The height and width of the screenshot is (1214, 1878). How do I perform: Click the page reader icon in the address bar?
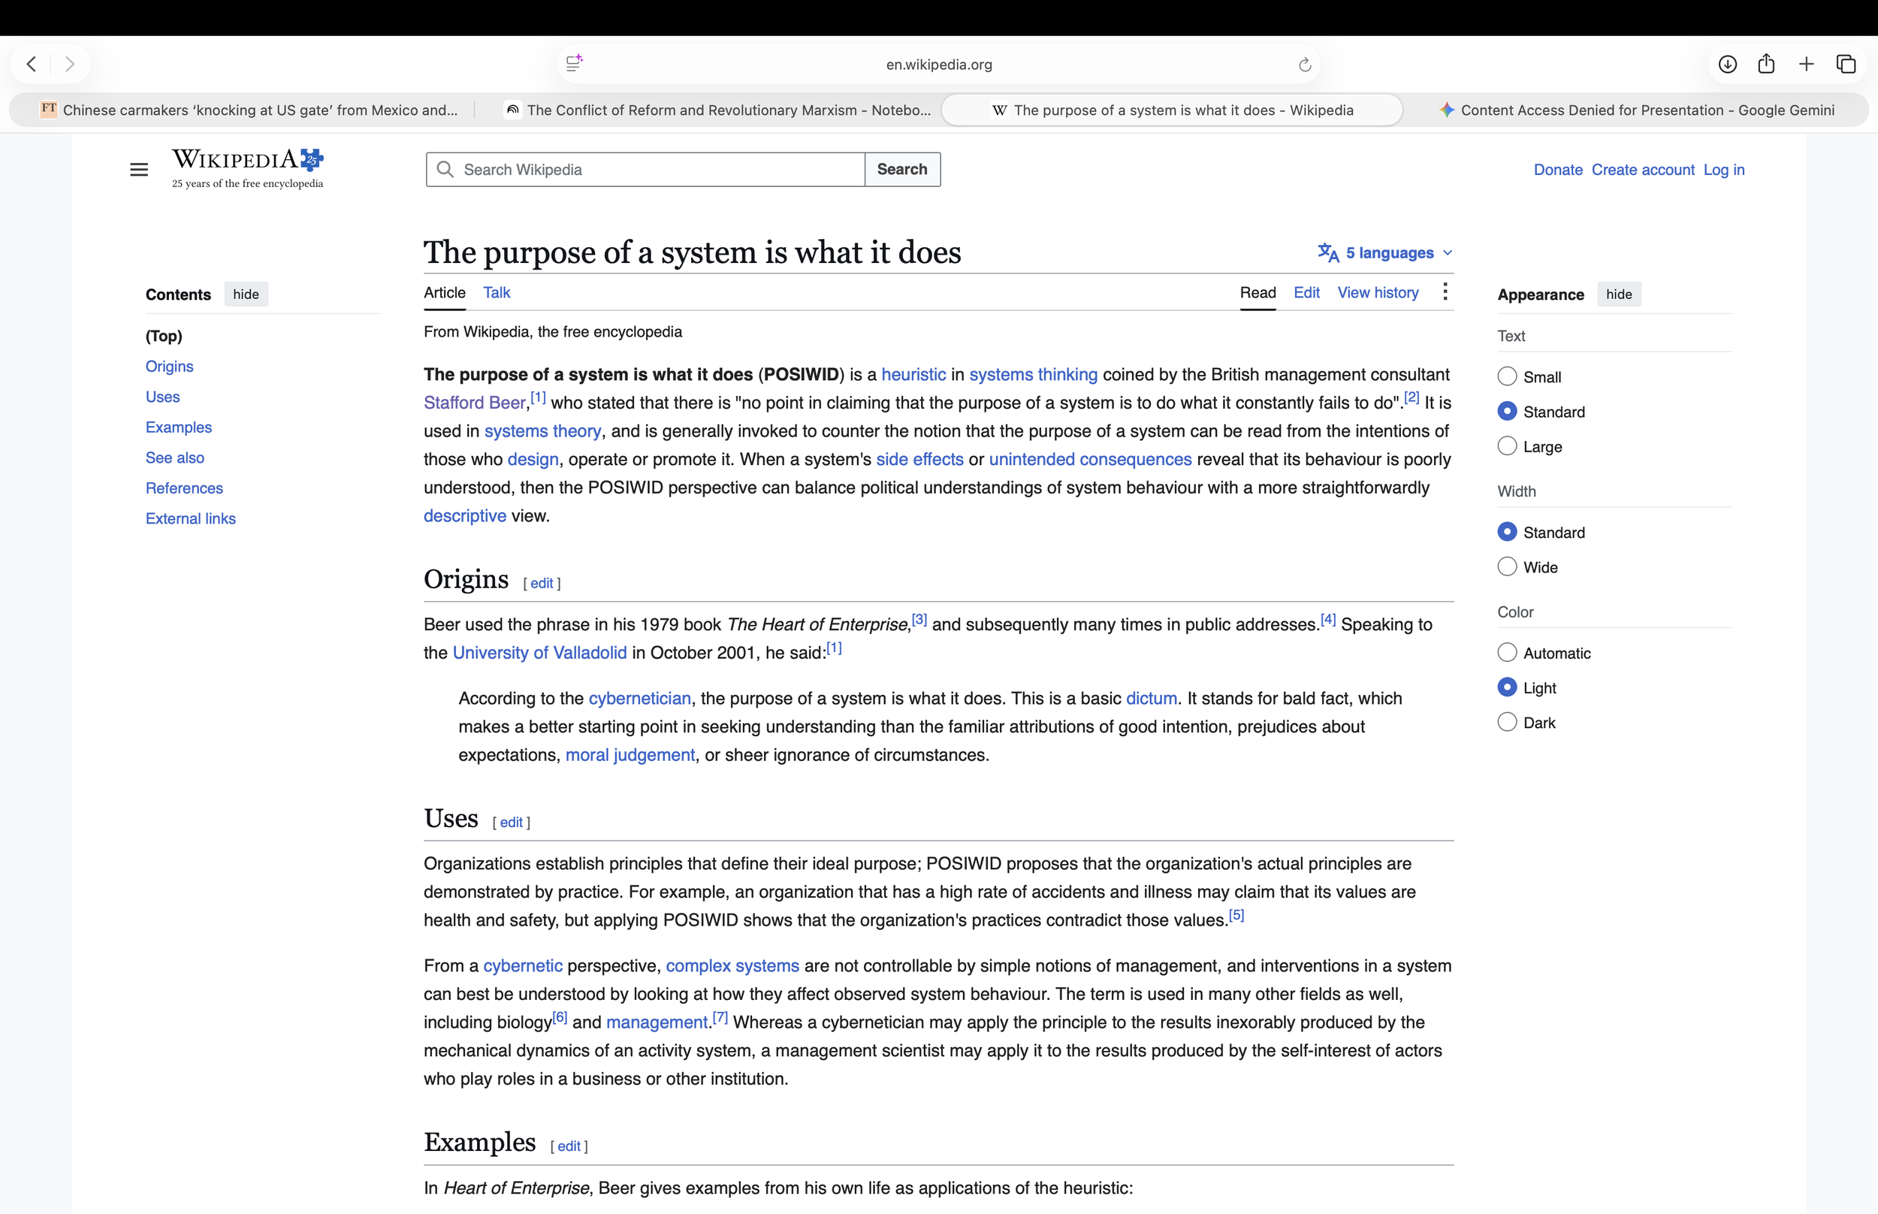pos(575,63)
